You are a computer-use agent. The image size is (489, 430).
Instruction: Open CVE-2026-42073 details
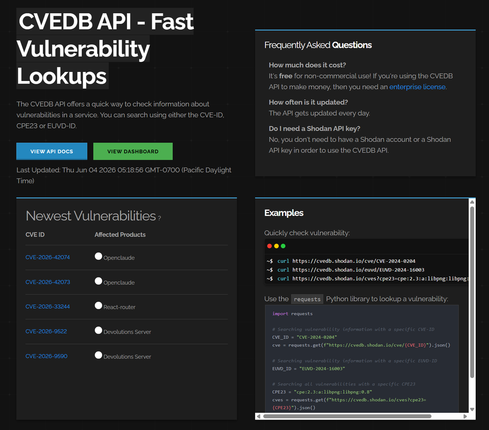point(48,282)
